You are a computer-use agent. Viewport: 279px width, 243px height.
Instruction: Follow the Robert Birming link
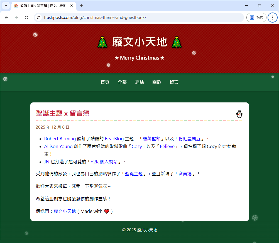pos(60,138)
